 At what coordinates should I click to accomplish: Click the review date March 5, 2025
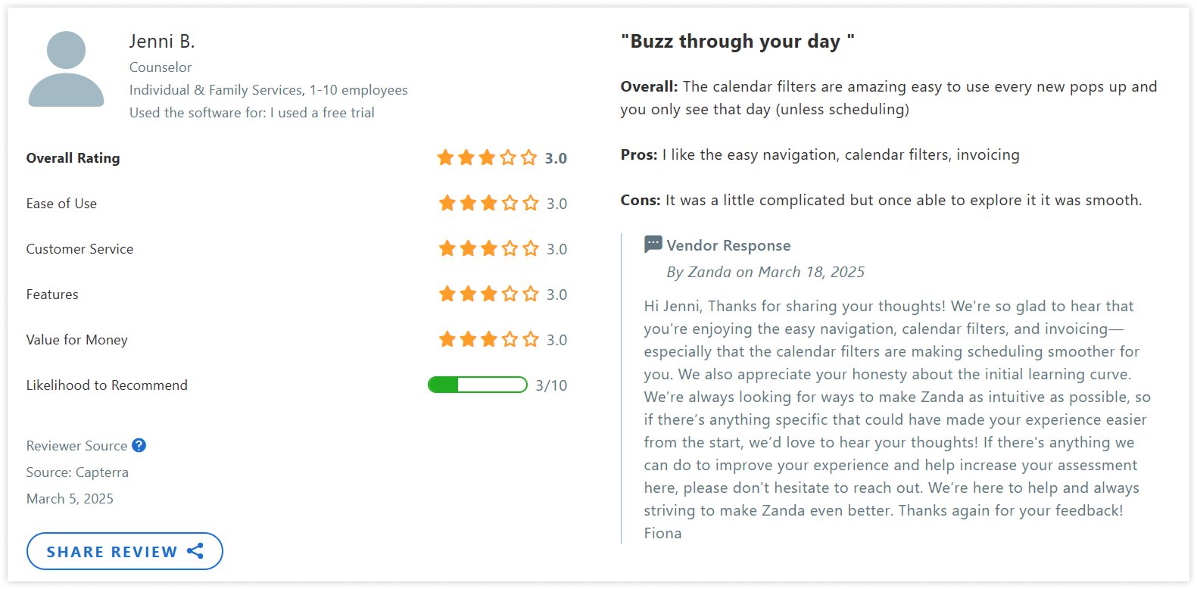click(69, 498)
